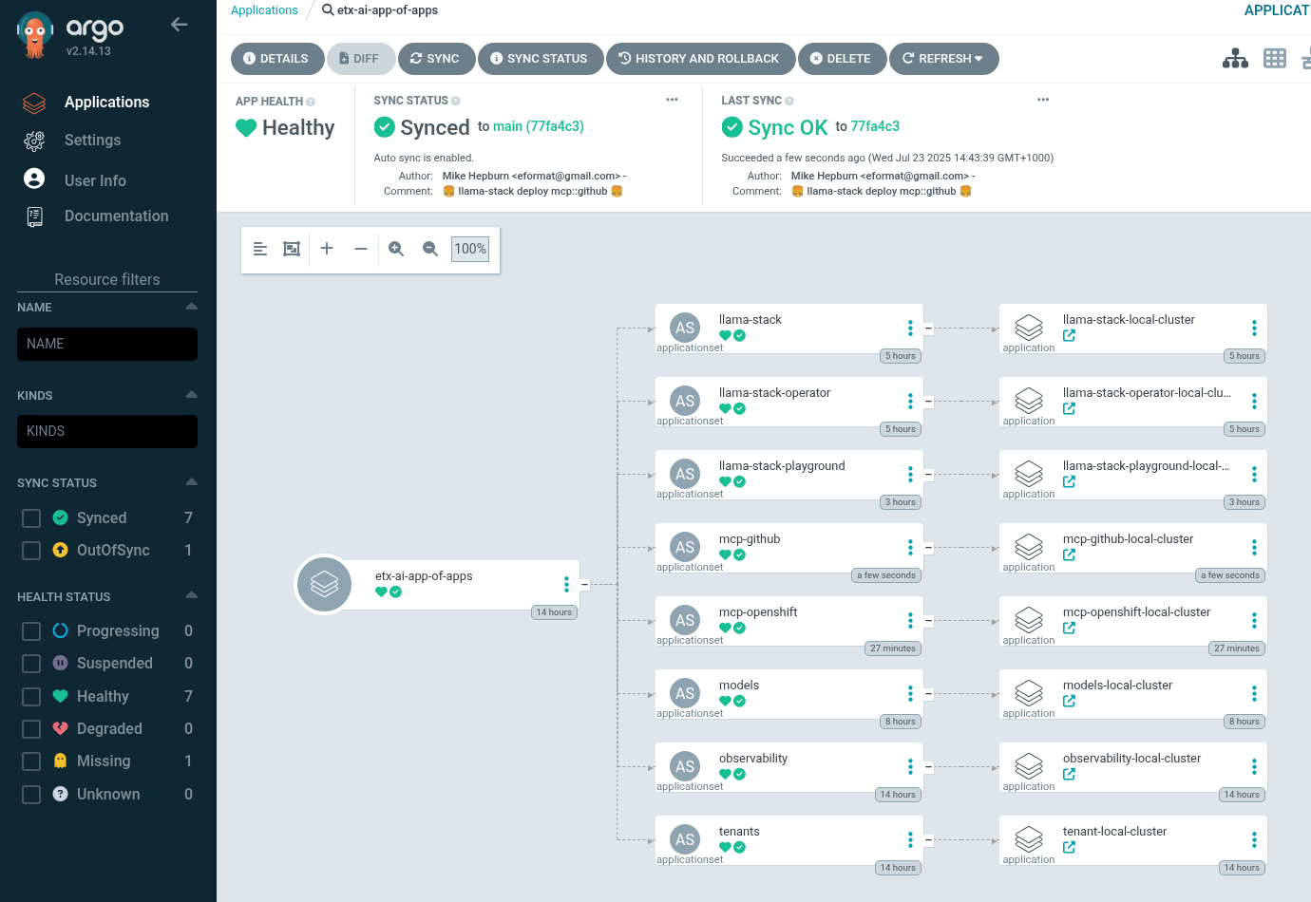Collapse children of observability node
The width and height of the screenshot is (1311, 902).
pos(928,767)
